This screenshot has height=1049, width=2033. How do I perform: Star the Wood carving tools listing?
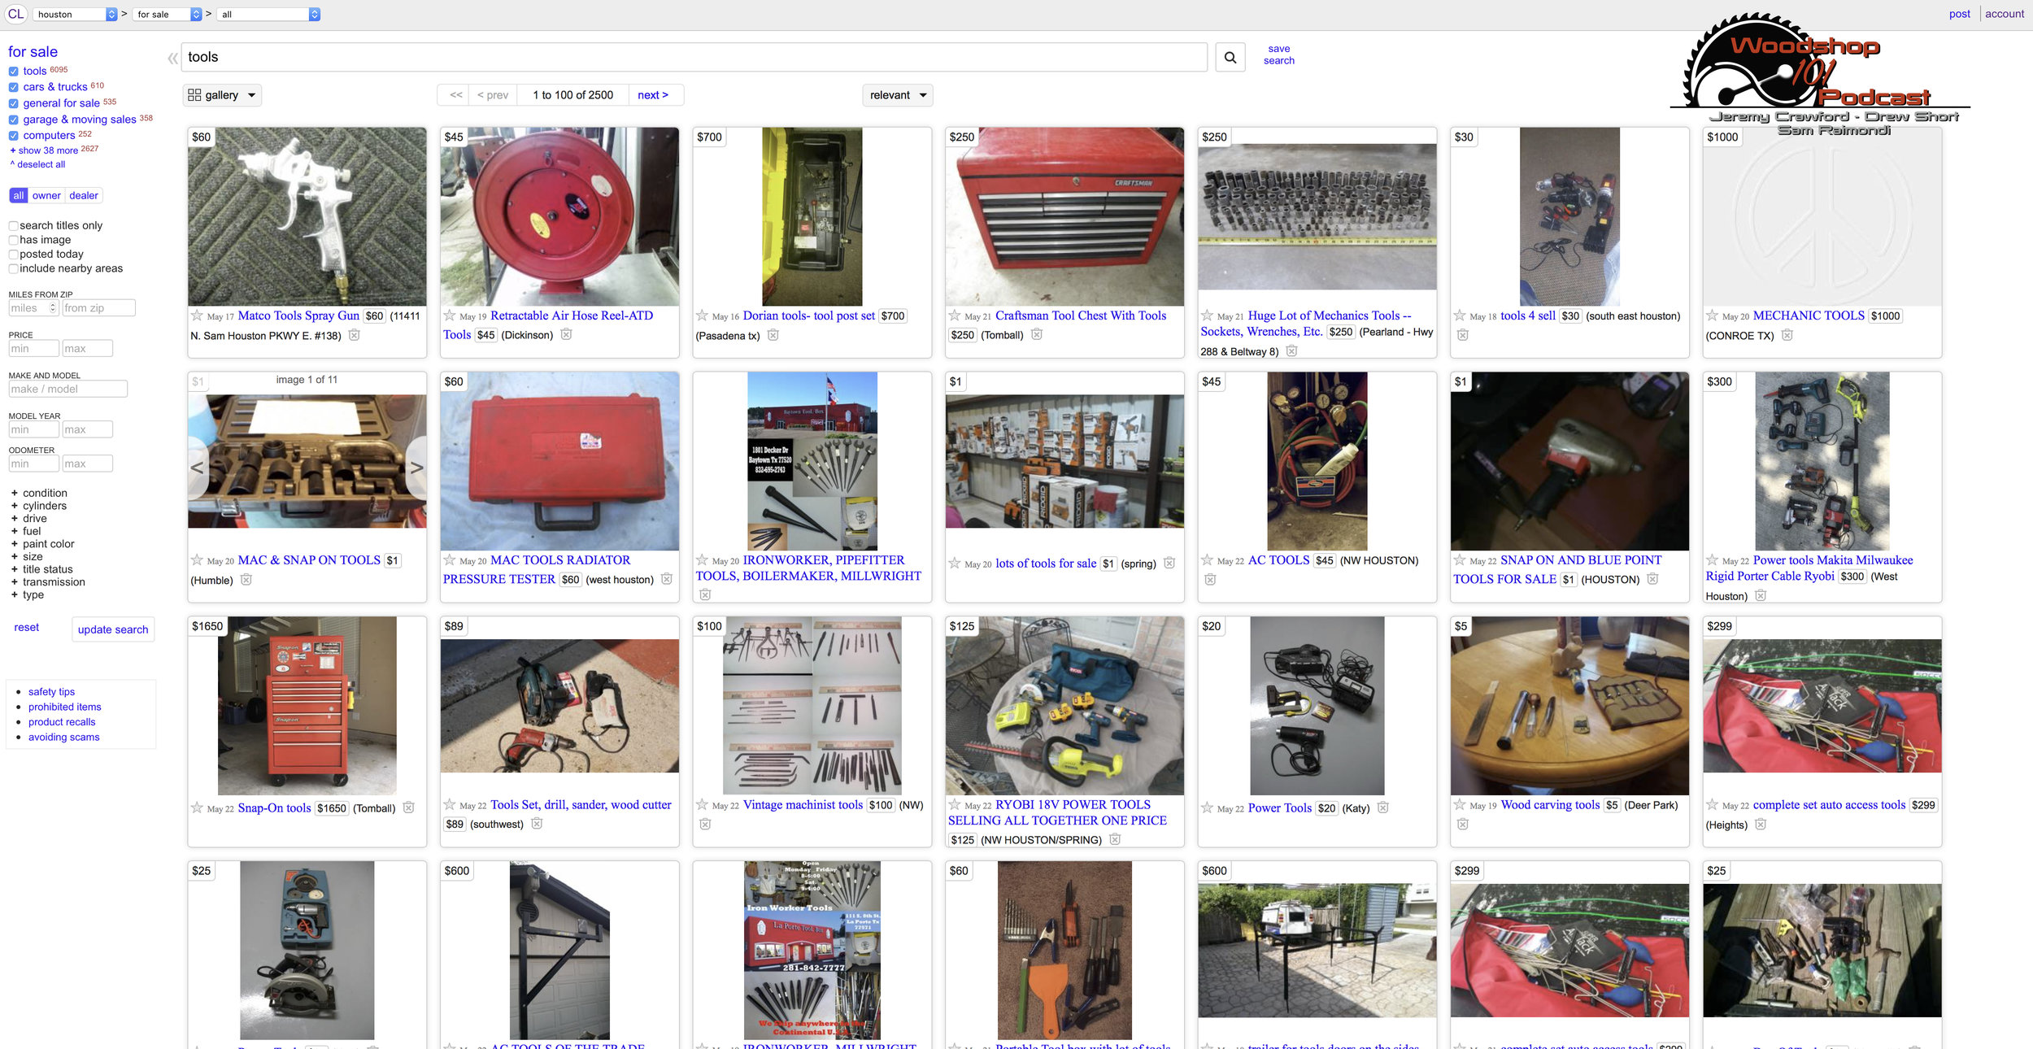(1460, 804)
